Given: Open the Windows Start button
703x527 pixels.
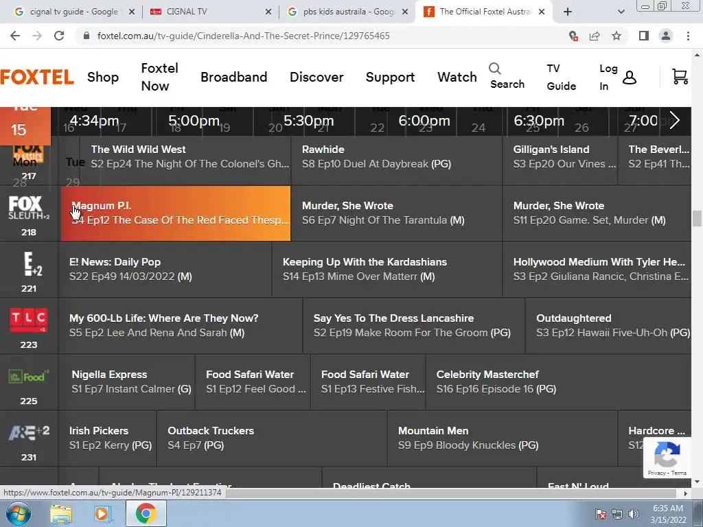Looking at the screenshot, I should 19,513.
